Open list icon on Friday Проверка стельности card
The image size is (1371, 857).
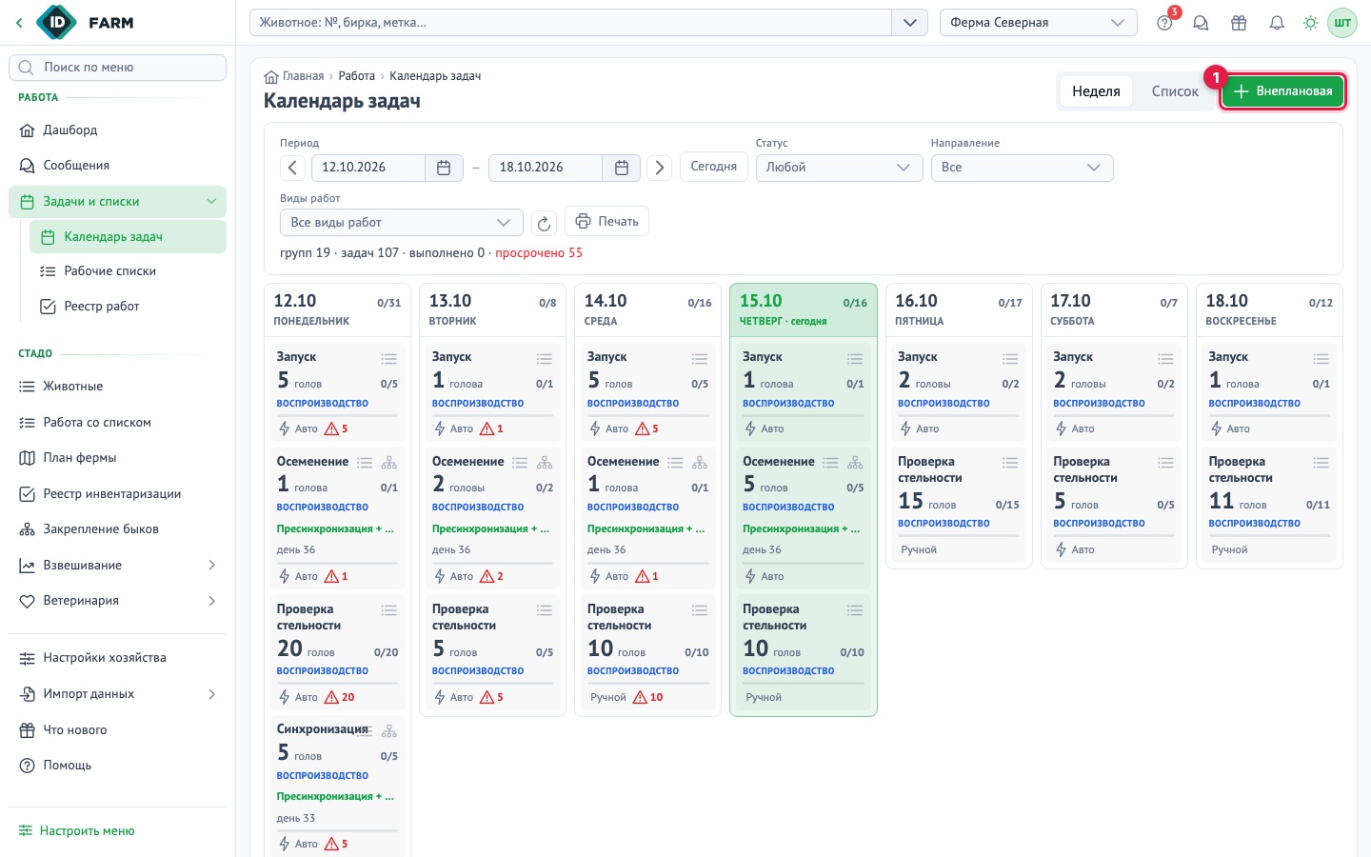pyautogui.click(x=1010, y=463)
